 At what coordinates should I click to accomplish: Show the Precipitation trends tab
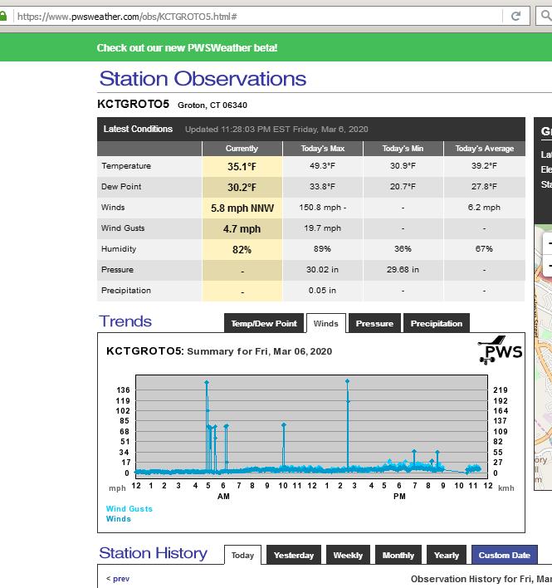(x=436, y=323)
